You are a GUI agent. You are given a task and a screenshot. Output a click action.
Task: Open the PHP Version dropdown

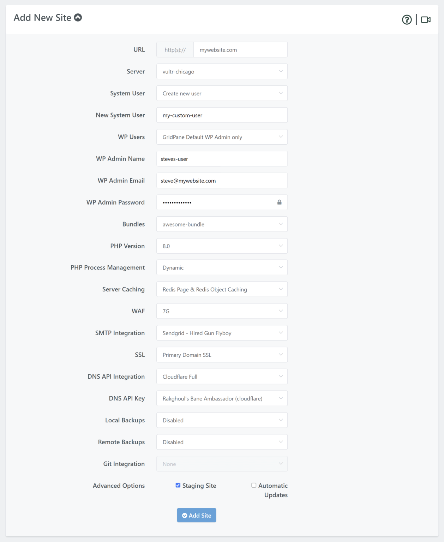pyautogui.click(x=222, y=246)
